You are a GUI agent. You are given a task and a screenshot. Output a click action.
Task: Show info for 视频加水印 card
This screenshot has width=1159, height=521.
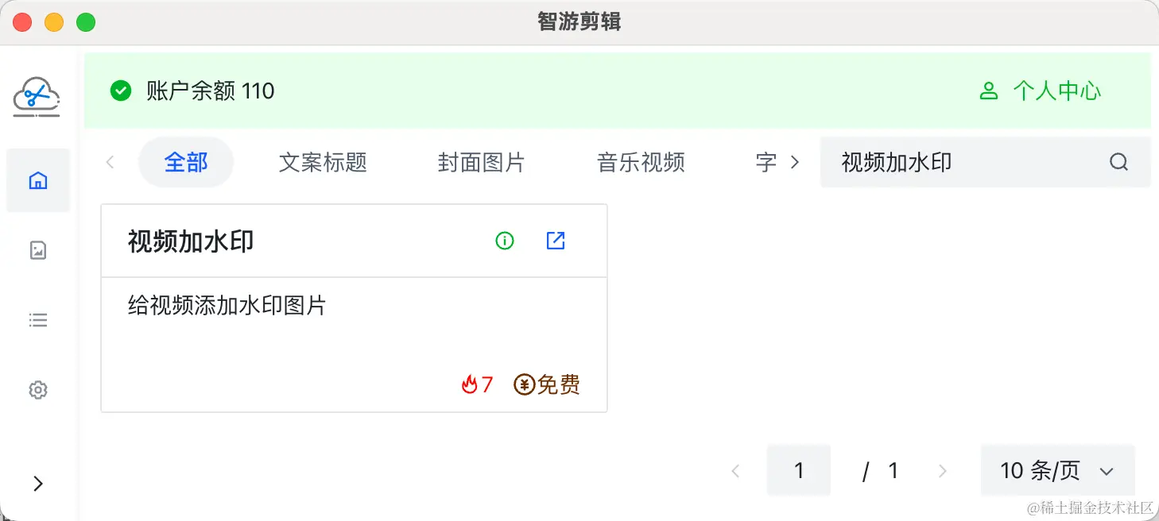pos(505,241)
